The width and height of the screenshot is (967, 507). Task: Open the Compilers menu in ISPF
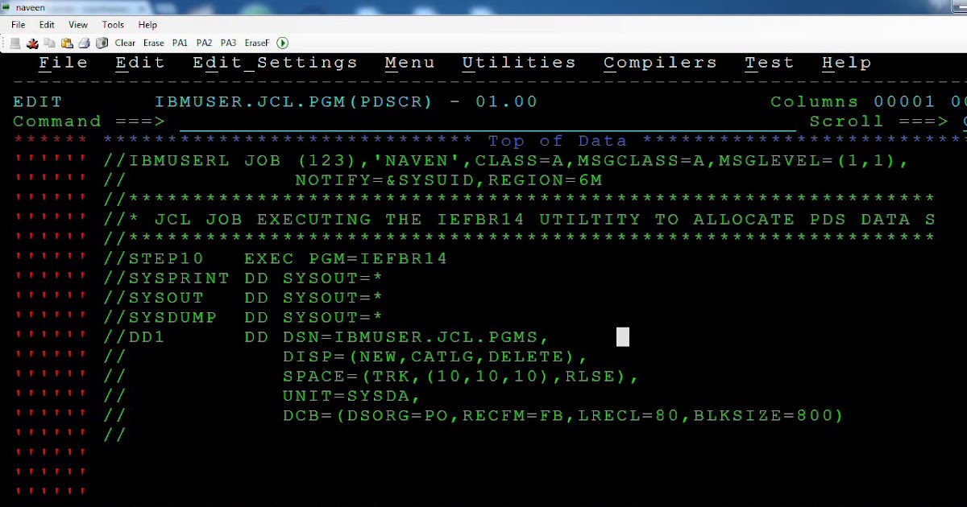click(660, 62)
